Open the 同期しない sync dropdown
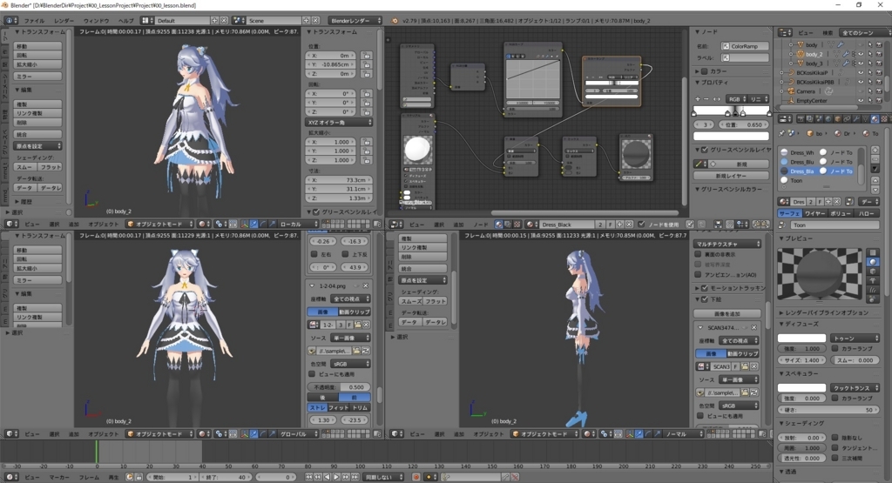 tap(383, 477)
